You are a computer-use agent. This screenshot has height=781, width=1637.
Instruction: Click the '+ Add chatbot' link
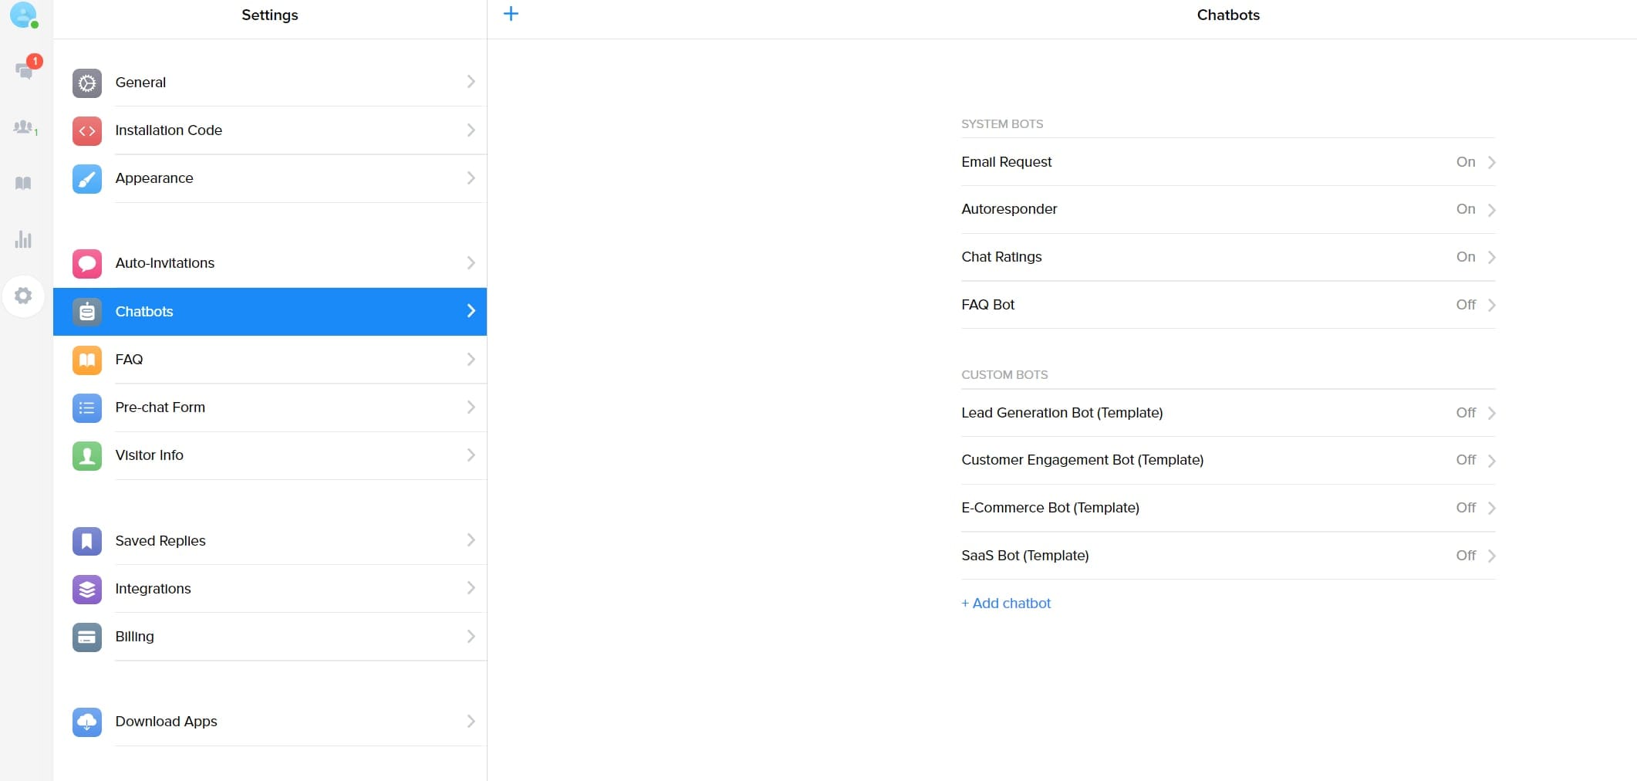pos(1006,603)
